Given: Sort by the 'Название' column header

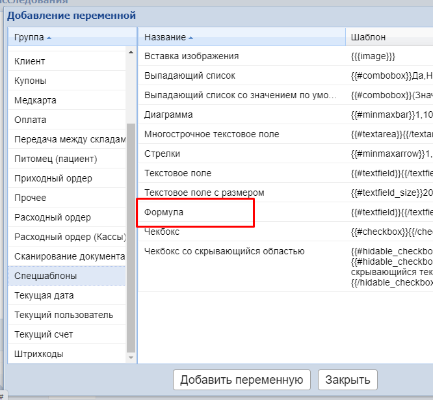Looking at the screenshot, I should (x=165, y=38).
